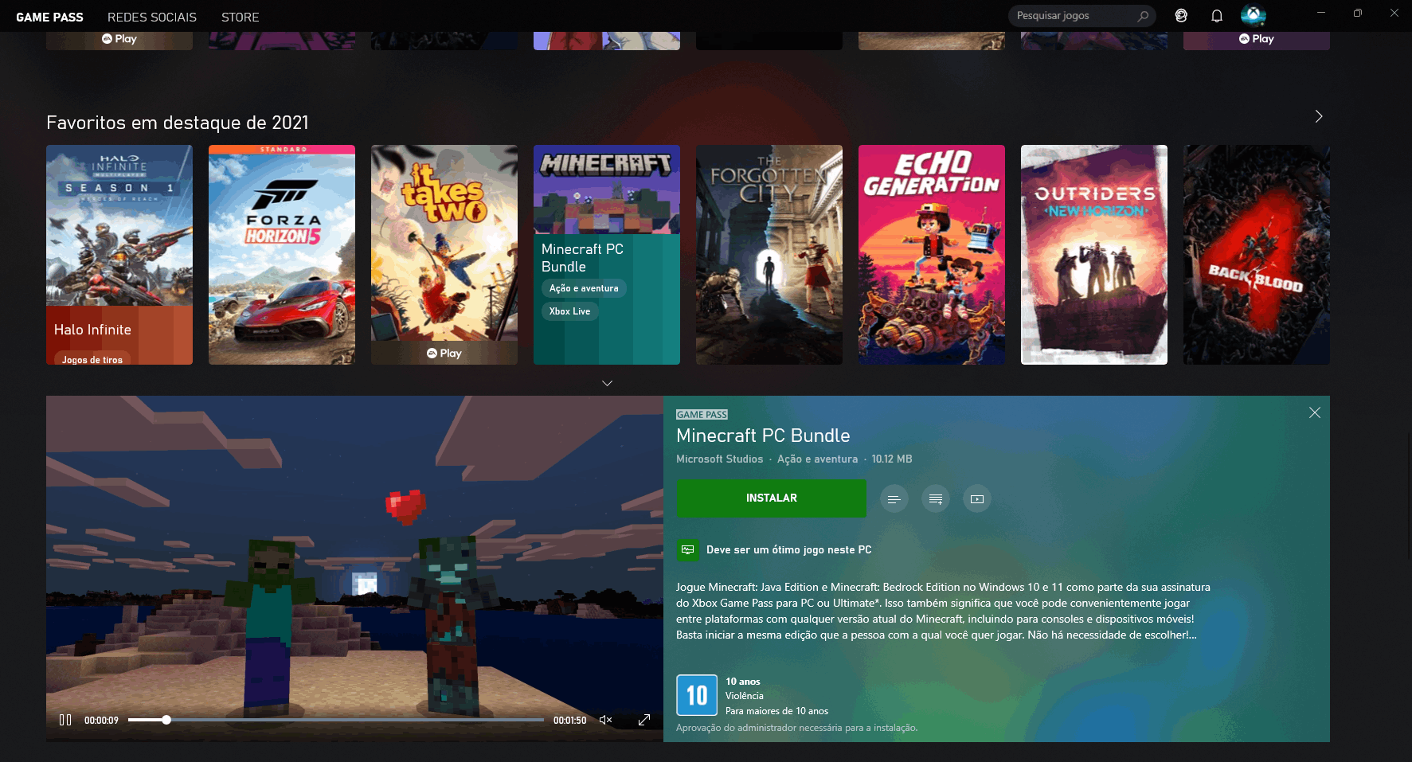Click the Xbox Live tag
The width and height of the screenshot is (1412, 762).
(569, 311)
